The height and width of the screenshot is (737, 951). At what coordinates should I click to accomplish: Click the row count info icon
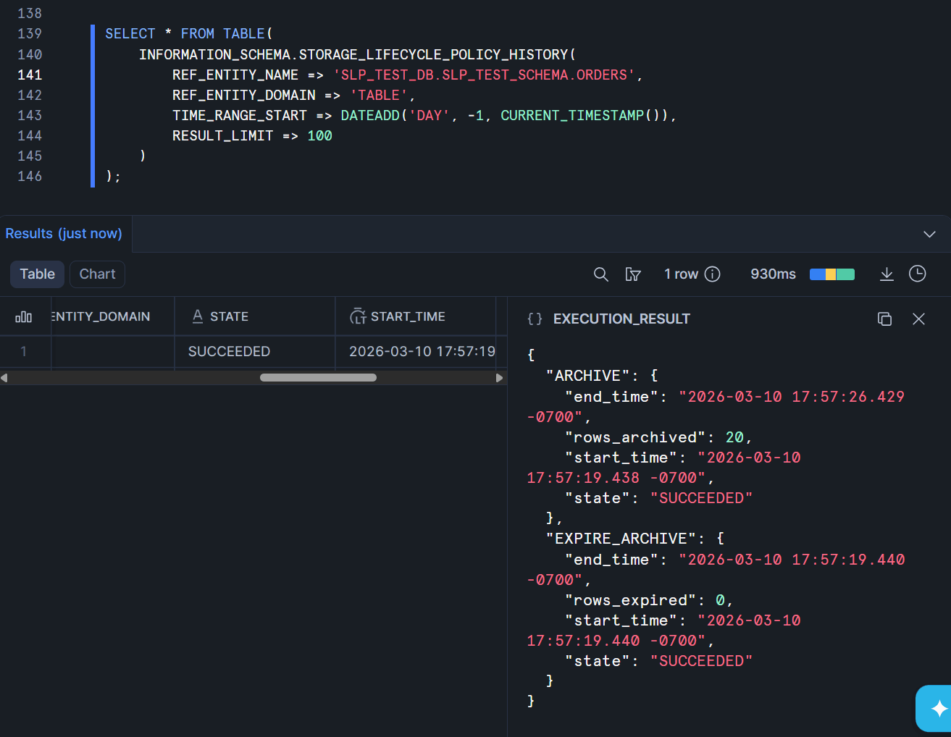(x=713, y=274)
